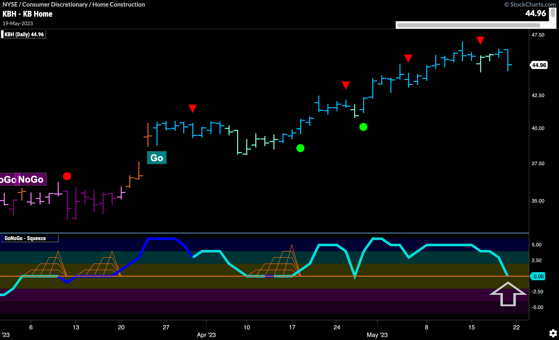Screen dimensions: 559x340
Task: Click red triangle marker near end of March
Action: point(193,108)
